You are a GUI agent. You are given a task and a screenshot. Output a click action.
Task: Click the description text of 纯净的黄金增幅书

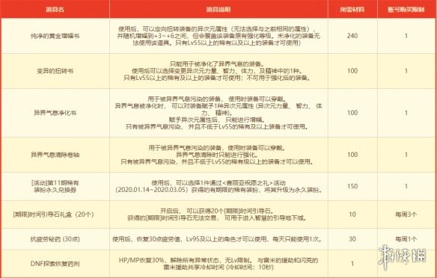click(x=218, y=36)
